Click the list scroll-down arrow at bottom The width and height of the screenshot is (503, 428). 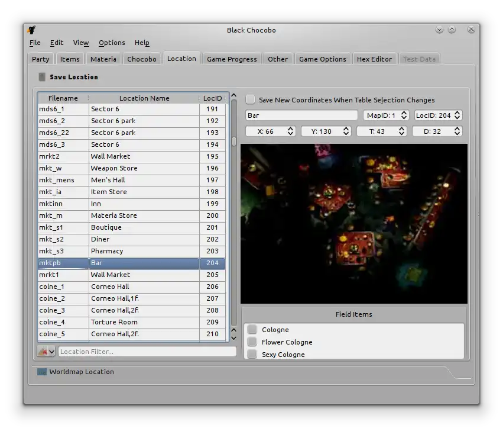click(233, 338)
